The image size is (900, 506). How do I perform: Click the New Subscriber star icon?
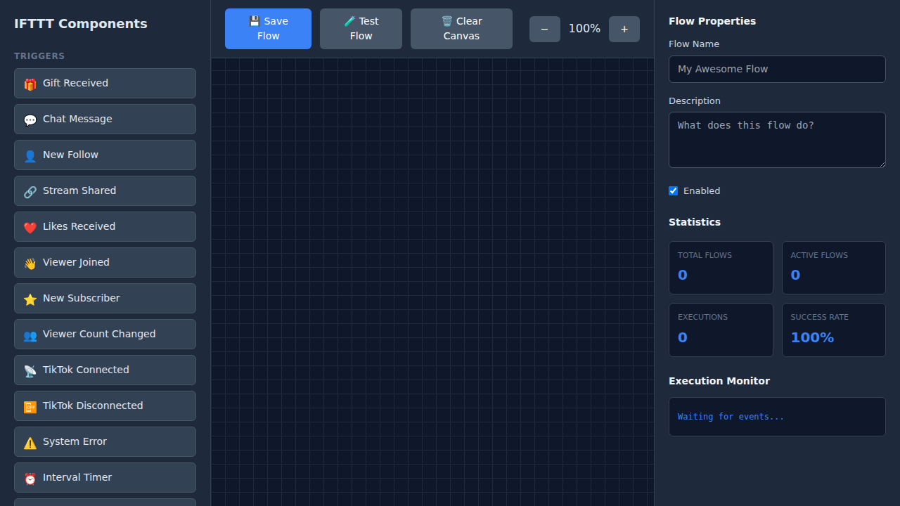tap(30, 299)
